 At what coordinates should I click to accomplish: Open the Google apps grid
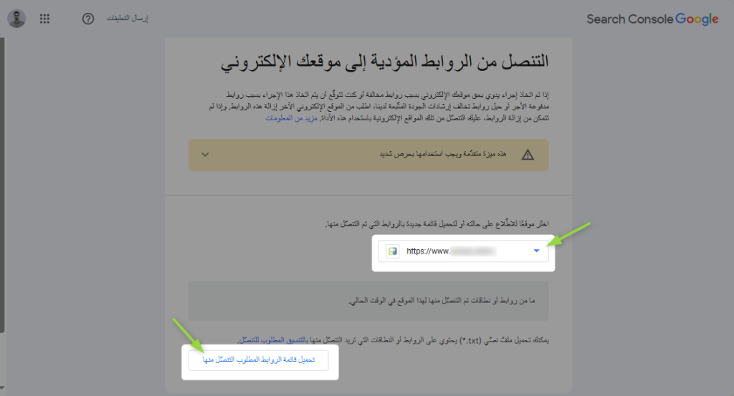[x=44, y=19]
